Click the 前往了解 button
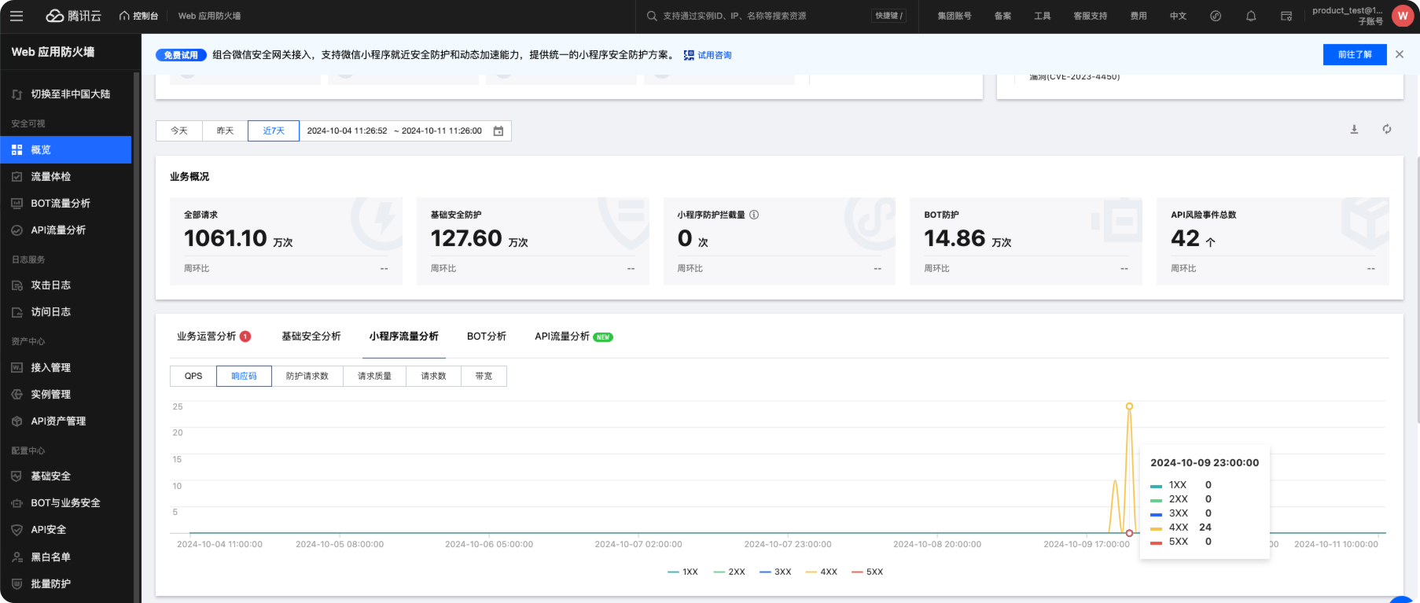Viewport: 1420px width, 603px height. tap(1355, 54)
